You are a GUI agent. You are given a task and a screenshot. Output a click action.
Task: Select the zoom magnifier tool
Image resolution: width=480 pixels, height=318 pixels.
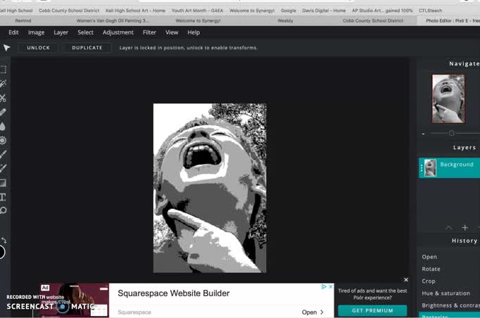(x=3, y=210)
